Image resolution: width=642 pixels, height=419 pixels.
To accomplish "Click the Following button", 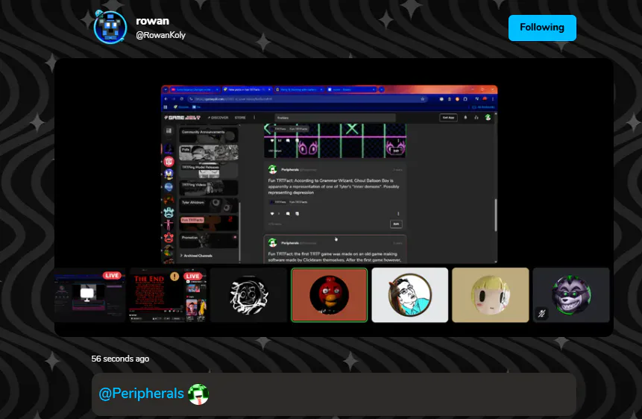I will (x=542, y=28).
